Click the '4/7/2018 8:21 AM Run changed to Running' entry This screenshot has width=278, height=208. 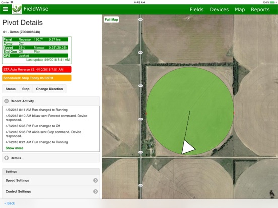point(37,142)
